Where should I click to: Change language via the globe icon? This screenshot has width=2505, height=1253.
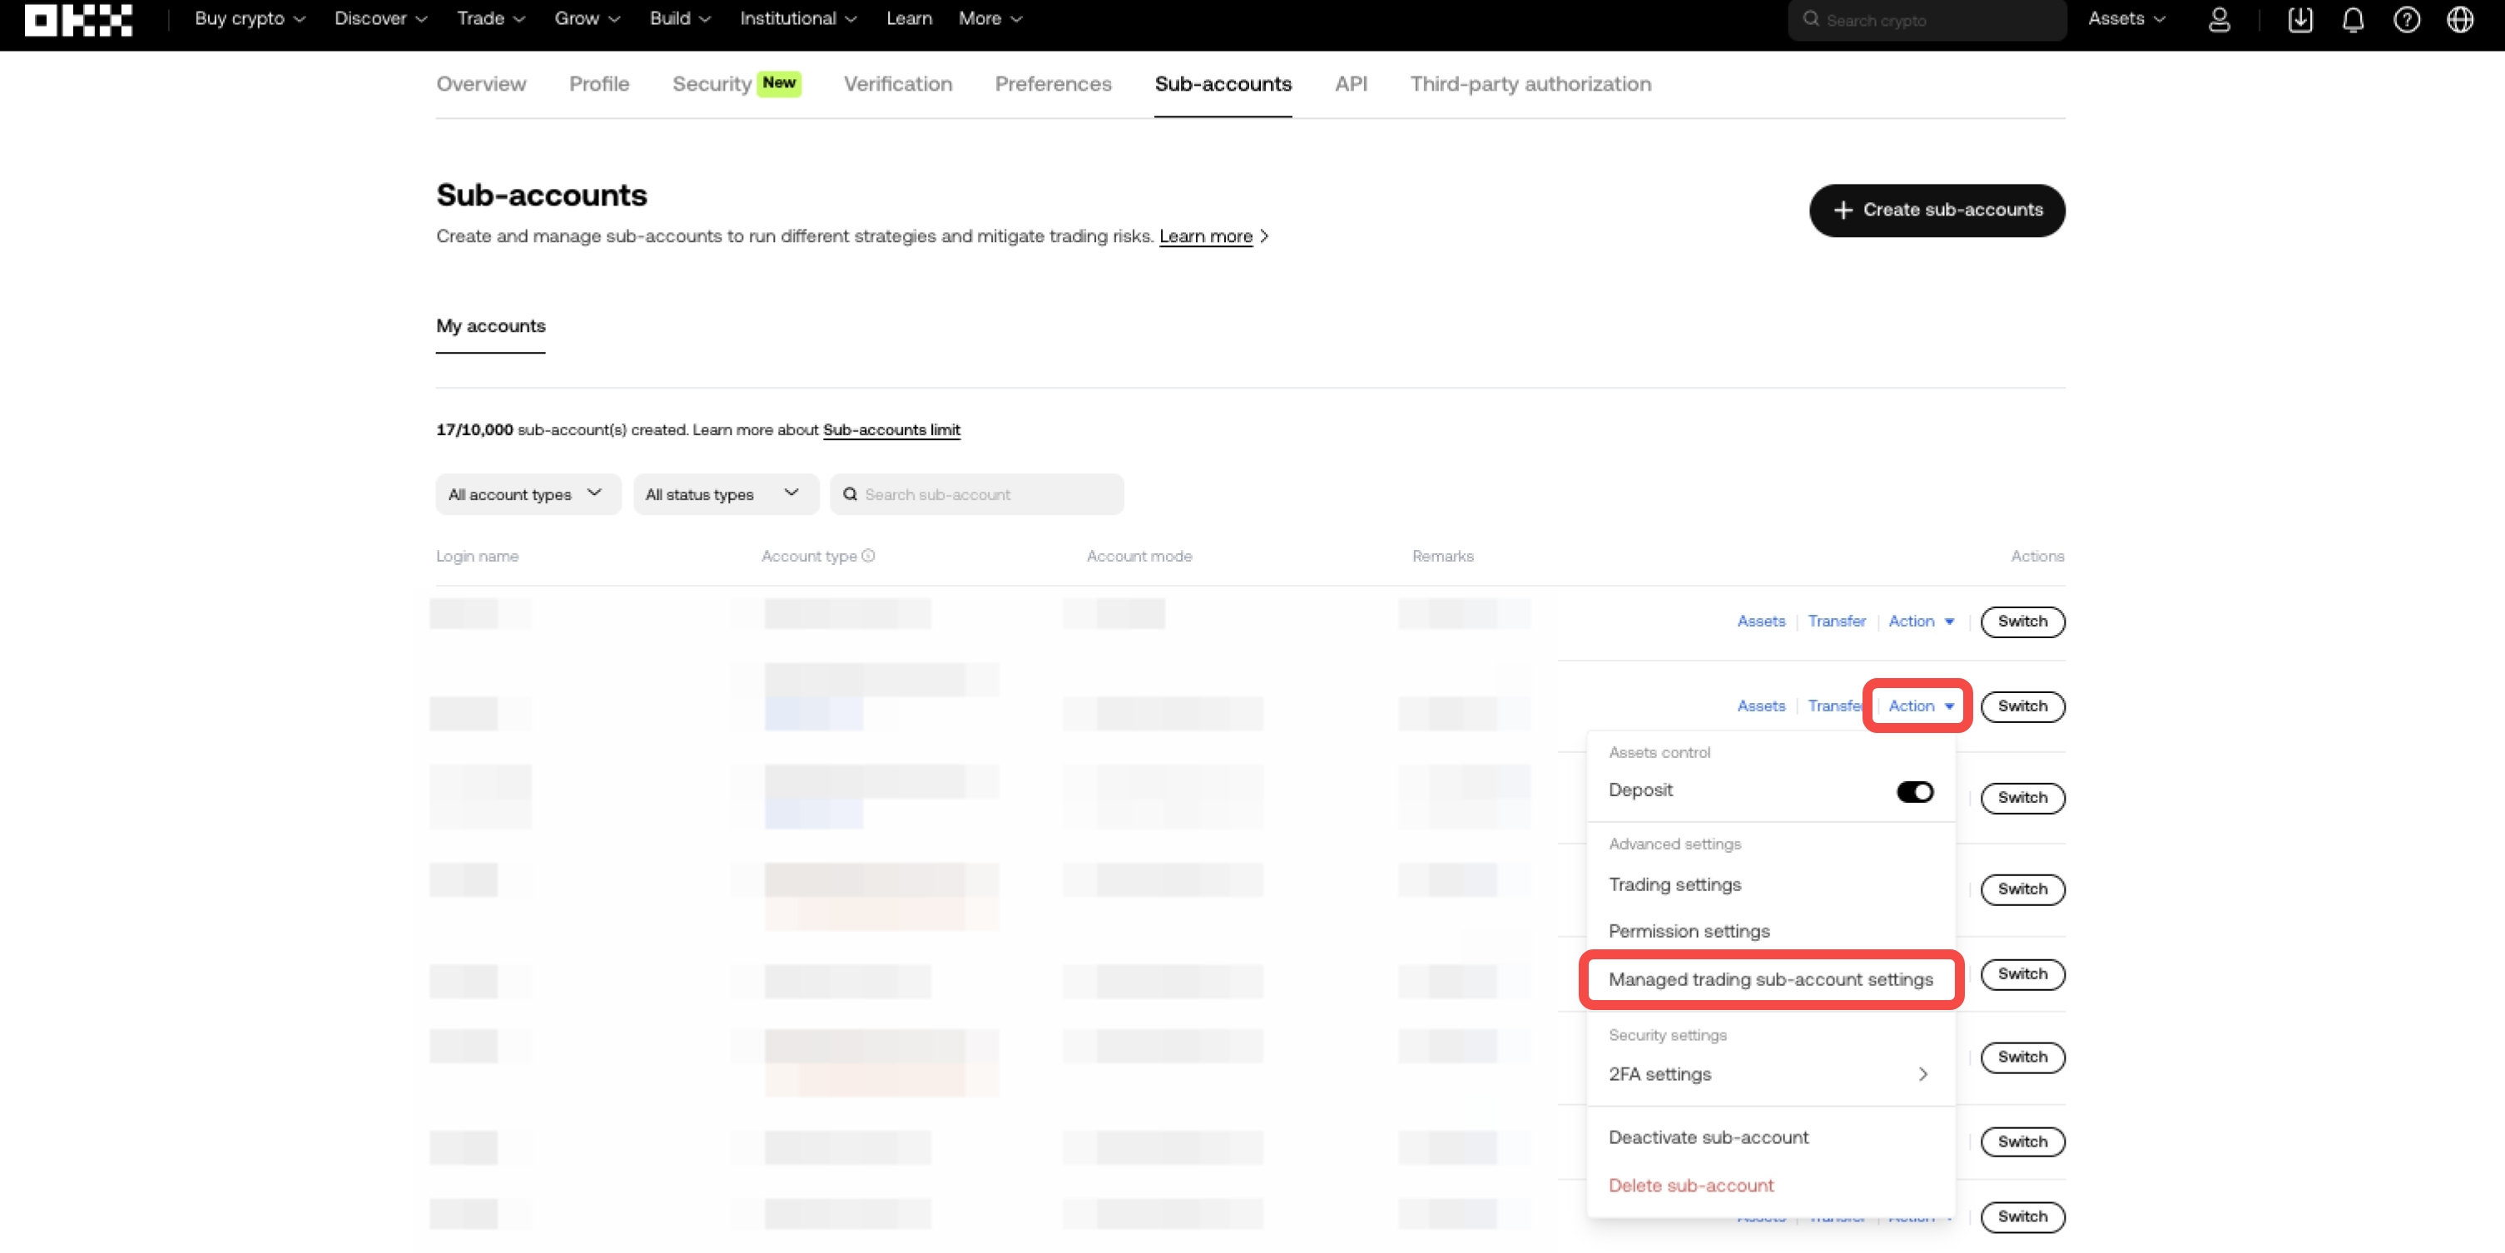point(2460,19)
